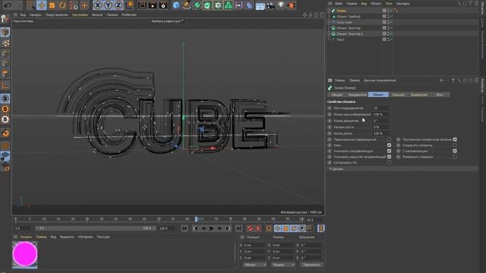486x273 pixels.
Task: Switch to the Координаты tab
Action: point(358,95)
